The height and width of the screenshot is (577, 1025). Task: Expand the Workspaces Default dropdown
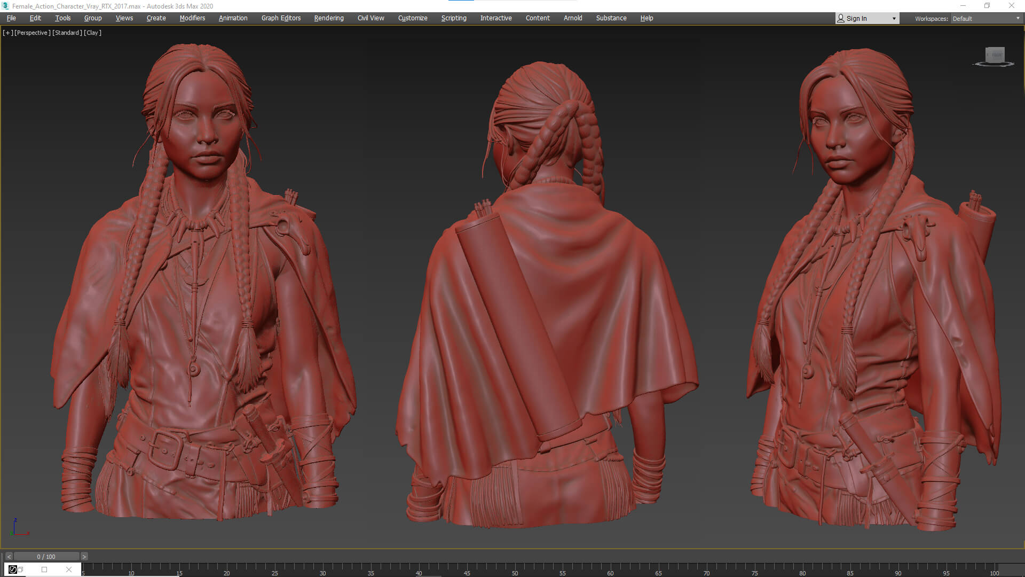(x=986, y=18)
